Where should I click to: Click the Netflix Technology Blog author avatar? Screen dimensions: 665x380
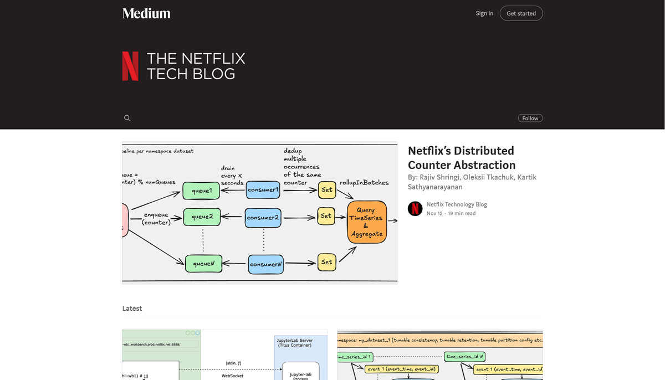click(415, 208)
